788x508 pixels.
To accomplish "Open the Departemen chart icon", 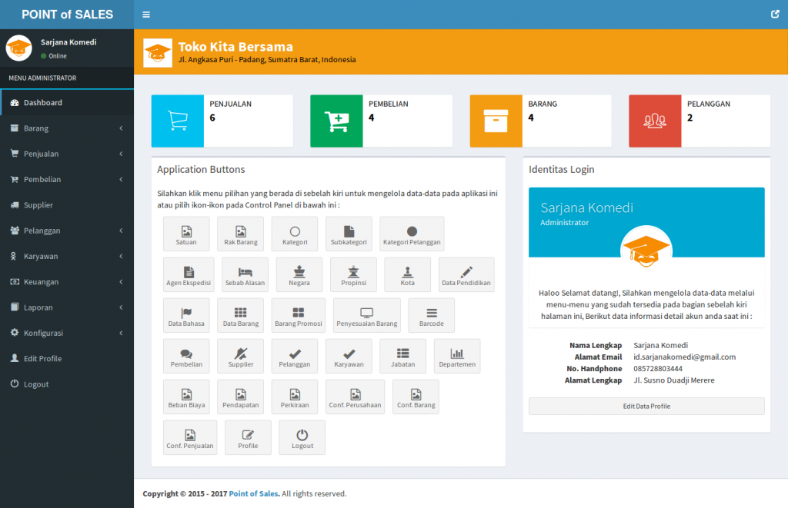I will click(457, 356).
